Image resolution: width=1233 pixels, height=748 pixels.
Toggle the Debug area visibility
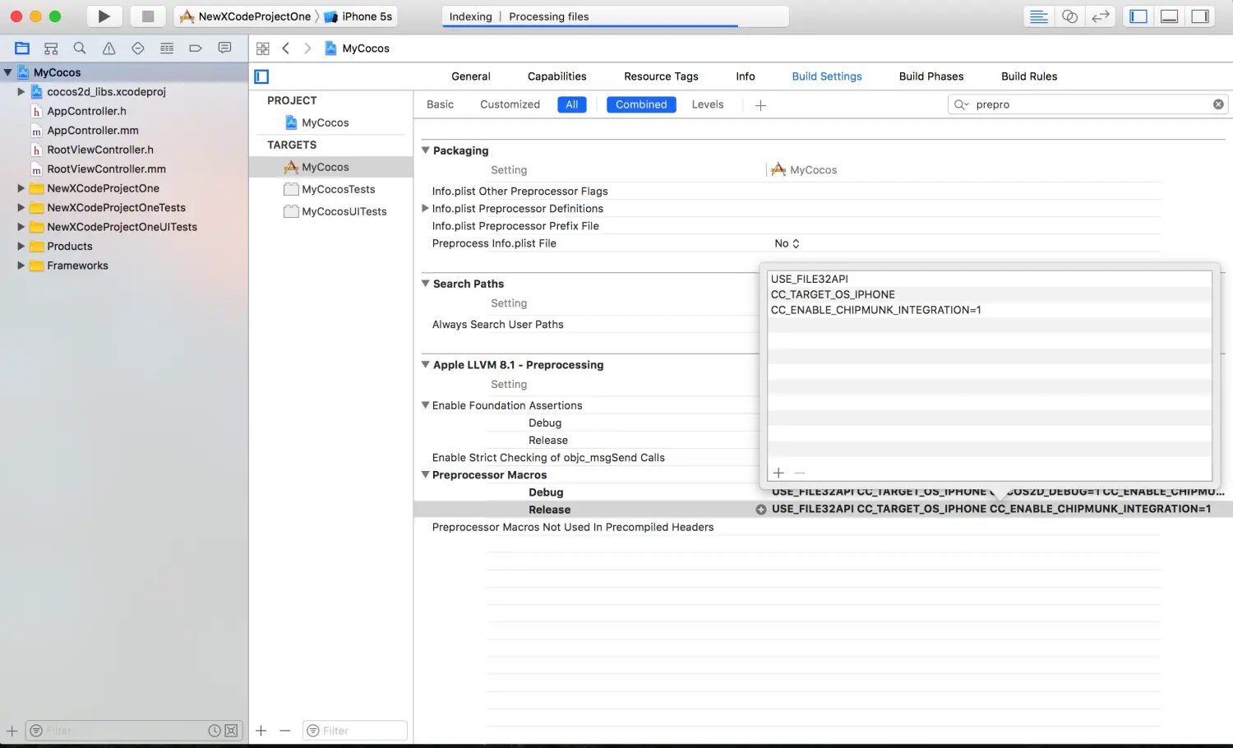1169,16
